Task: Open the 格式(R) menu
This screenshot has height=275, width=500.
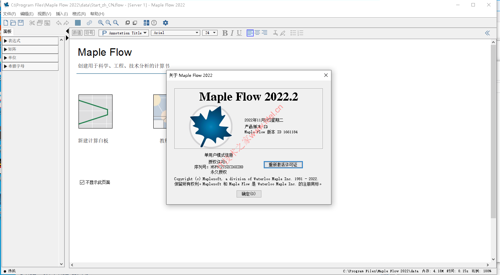Action: (79, 14)
